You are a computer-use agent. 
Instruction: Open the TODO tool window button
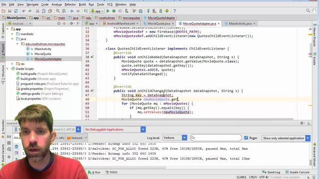tap(112, 173)
